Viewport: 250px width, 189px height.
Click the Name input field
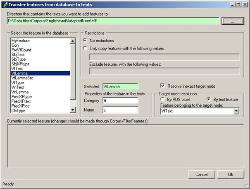(120, 110)
